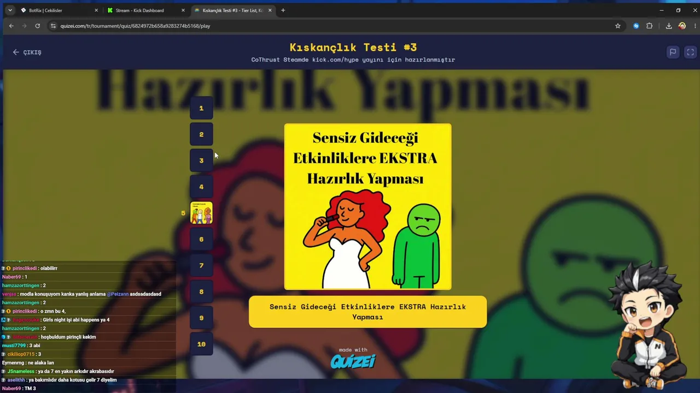
Task: Open a new browser tab
Action: (283, 10)
